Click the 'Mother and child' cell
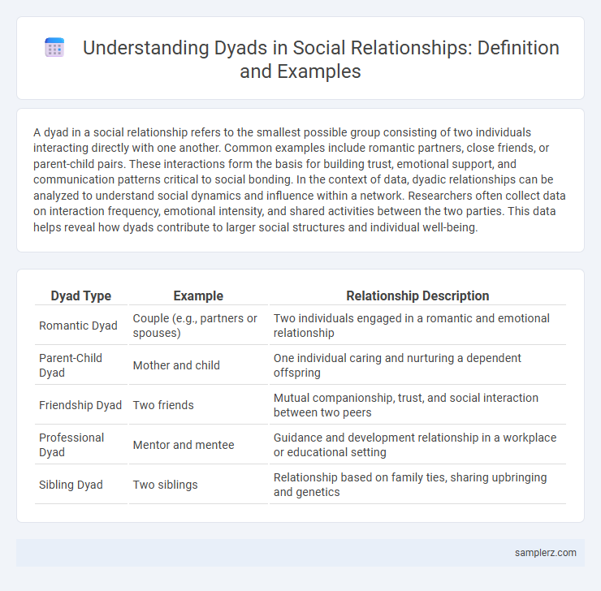This screenshot has height=591, width=601. pos(198,365)
